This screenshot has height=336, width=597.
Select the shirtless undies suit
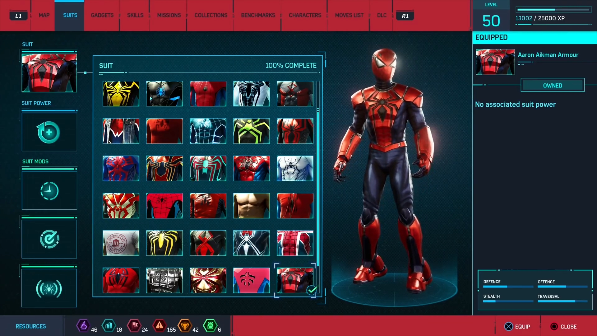click(x=252, y=206)
